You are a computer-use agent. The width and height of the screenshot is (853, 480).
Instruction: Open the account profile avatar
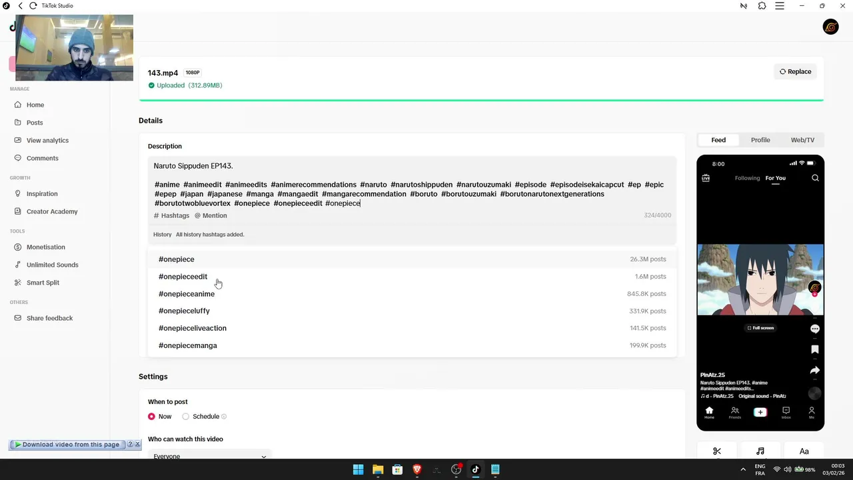[830, 27]
